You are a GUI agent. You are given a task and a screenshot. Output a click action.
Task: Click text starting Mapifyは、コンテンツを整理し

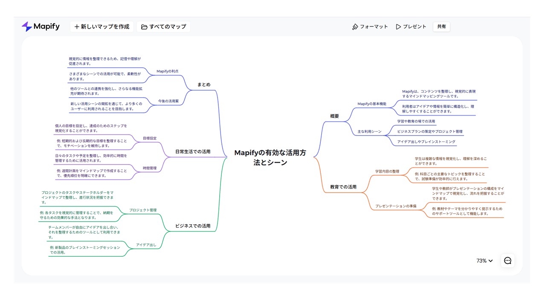(x=439, y=94)
